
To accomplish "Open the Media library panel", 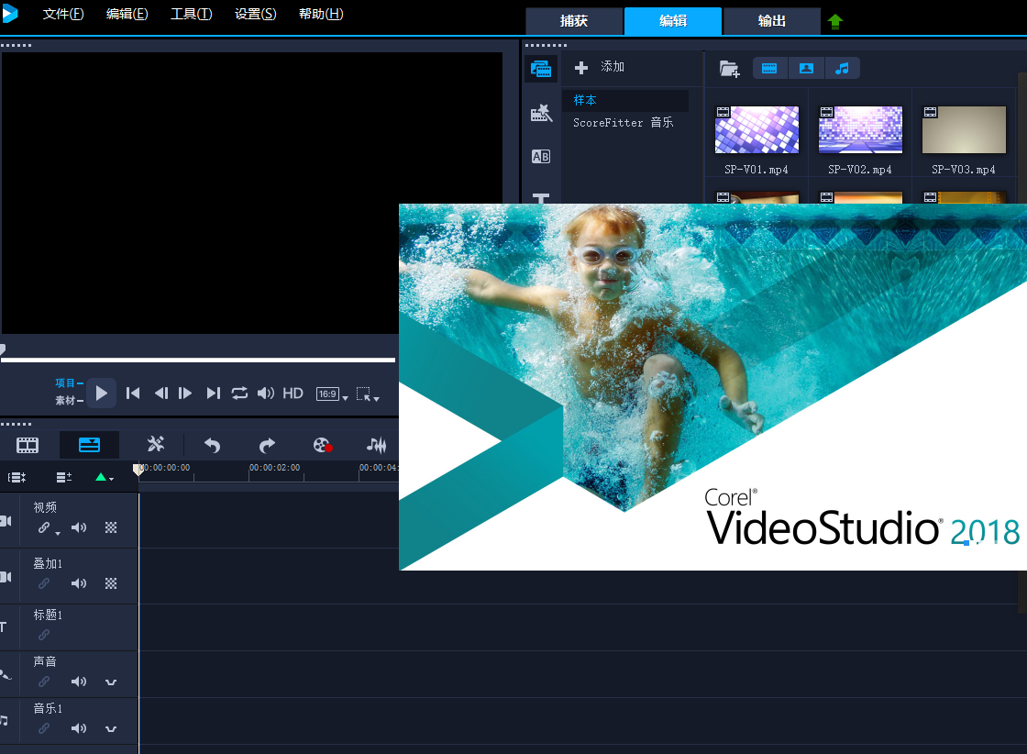I will (541, 68).
